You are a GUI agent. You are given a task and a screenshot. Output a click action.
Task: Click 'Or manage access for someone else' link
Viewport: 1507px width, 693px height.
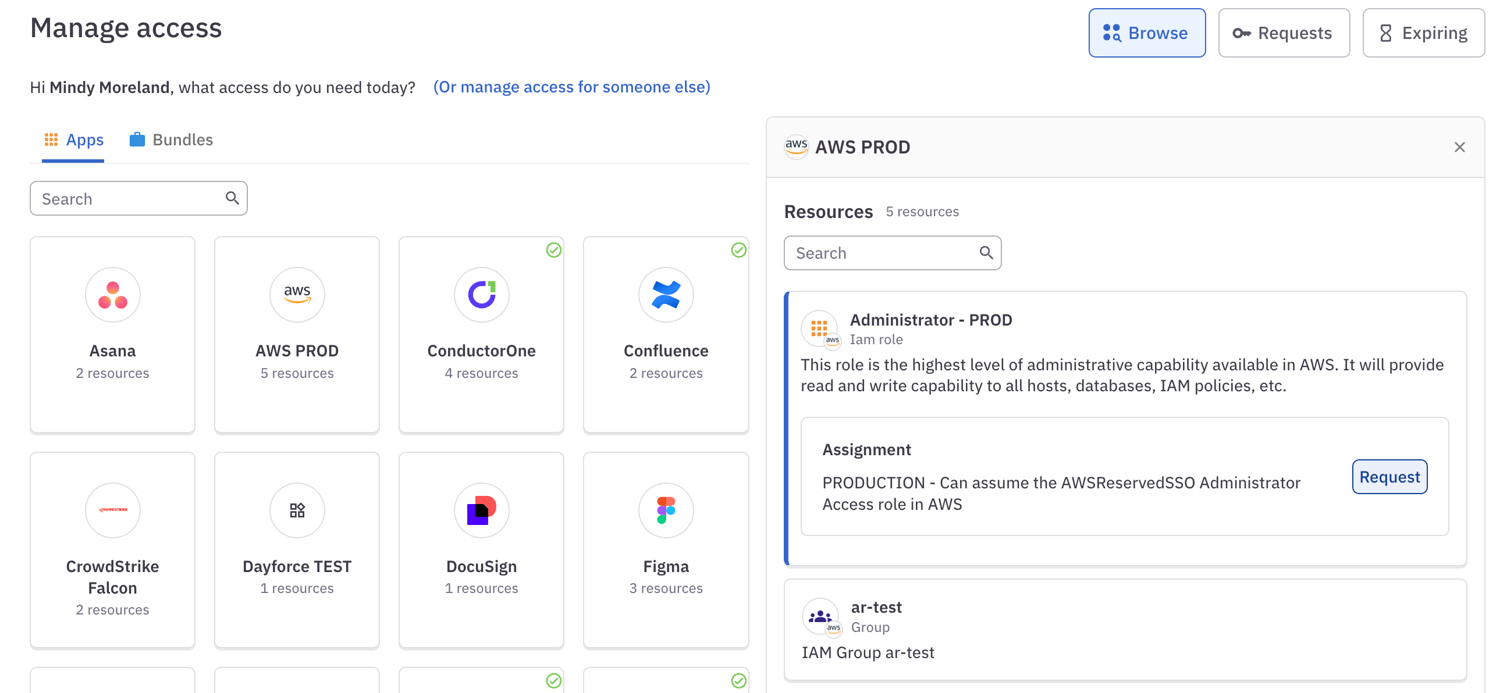[571, 87]
